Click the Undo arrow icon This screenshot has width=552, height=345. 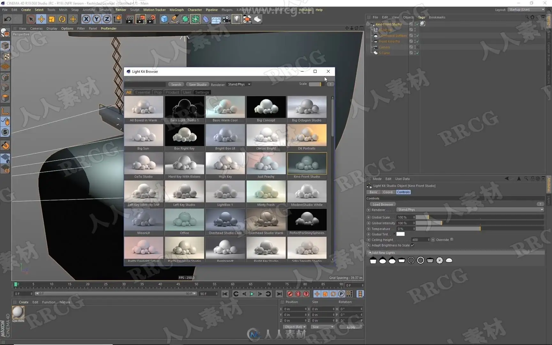point(7,19)
